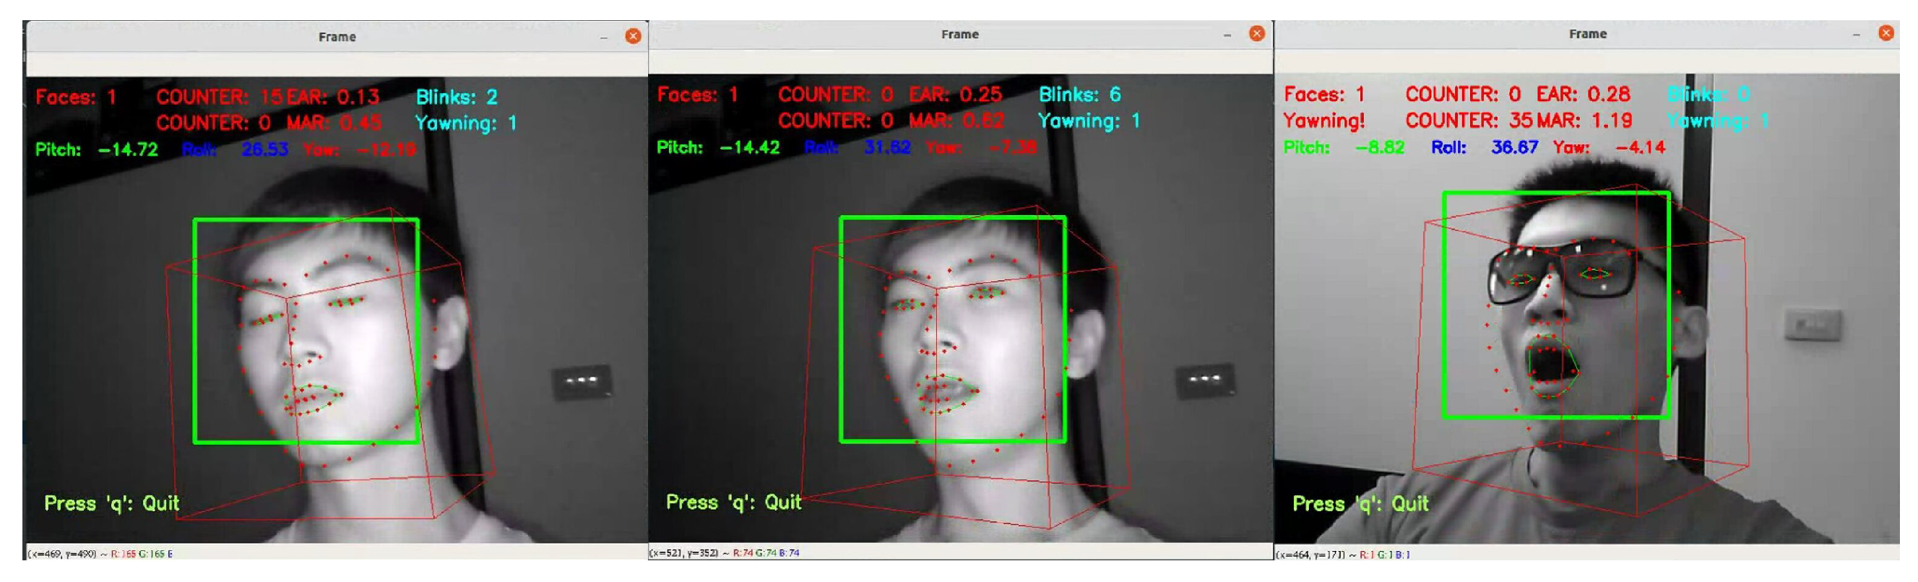Click the "Yaw: -4.14" reading
Screen dimensions: 1918x582
coord(1609,147)
